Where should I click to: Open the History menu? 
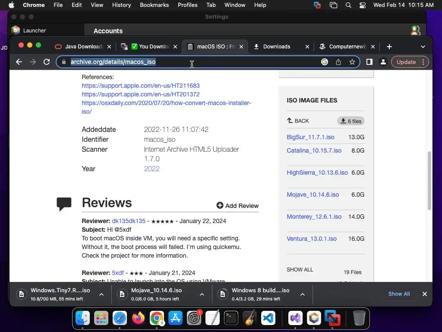[121, 5]
